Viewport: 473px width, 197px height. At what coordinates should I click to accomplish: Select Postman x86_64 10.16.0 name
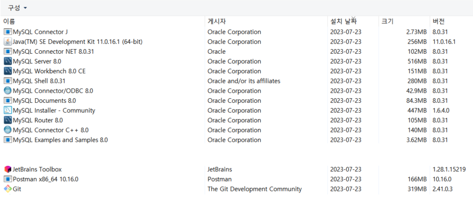[46, 179]
